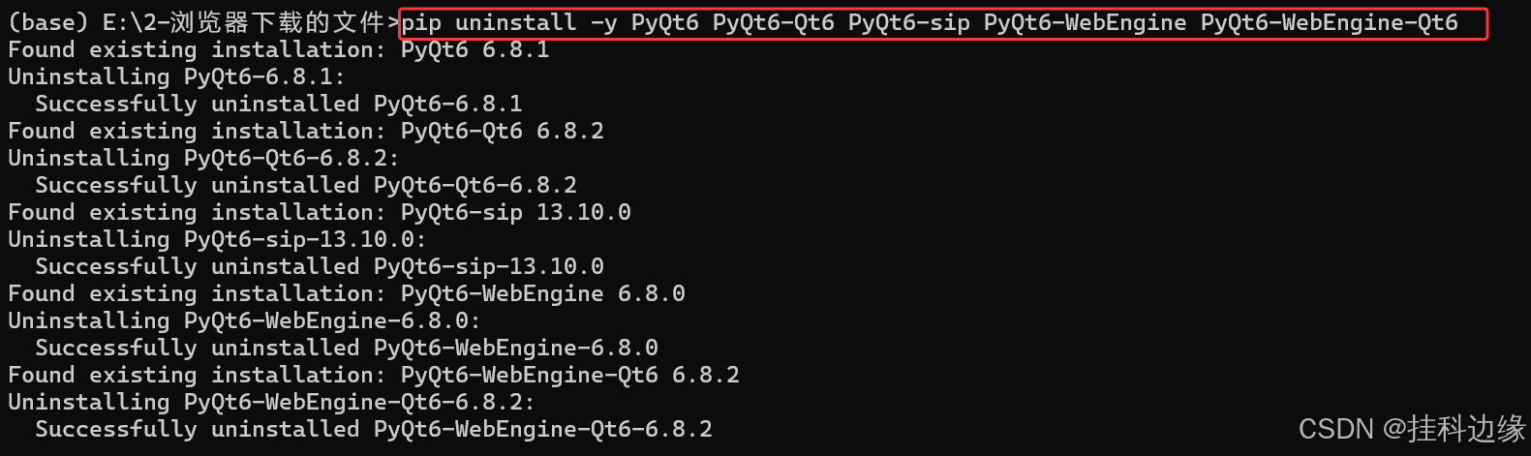
Task: Click line "Found existing installation: PyQt6-WebEngine-Qt6 6.8.2"
Action: click(x=374, y=375)
